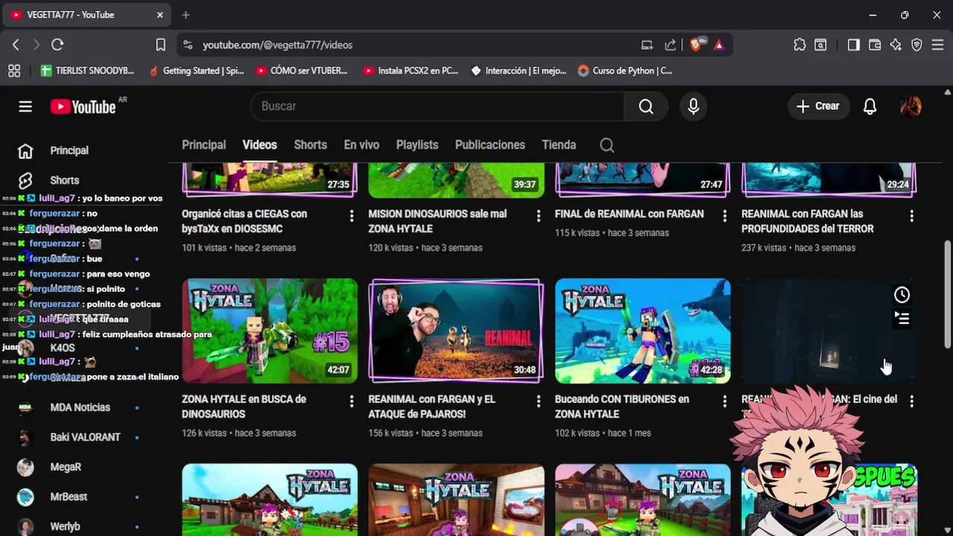The height and width of the screenshot is (536, 953).
Task: Open the Brave VPN shield icon
Action: [917, 45]
